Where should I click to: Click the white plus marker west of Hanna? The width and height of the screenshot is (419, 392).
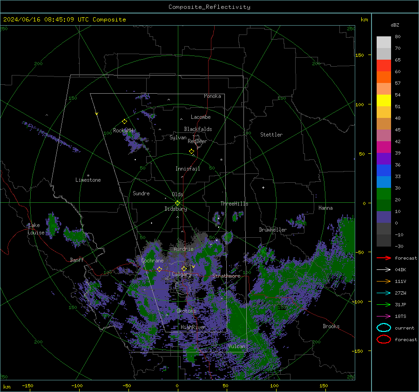coord(263,187)
